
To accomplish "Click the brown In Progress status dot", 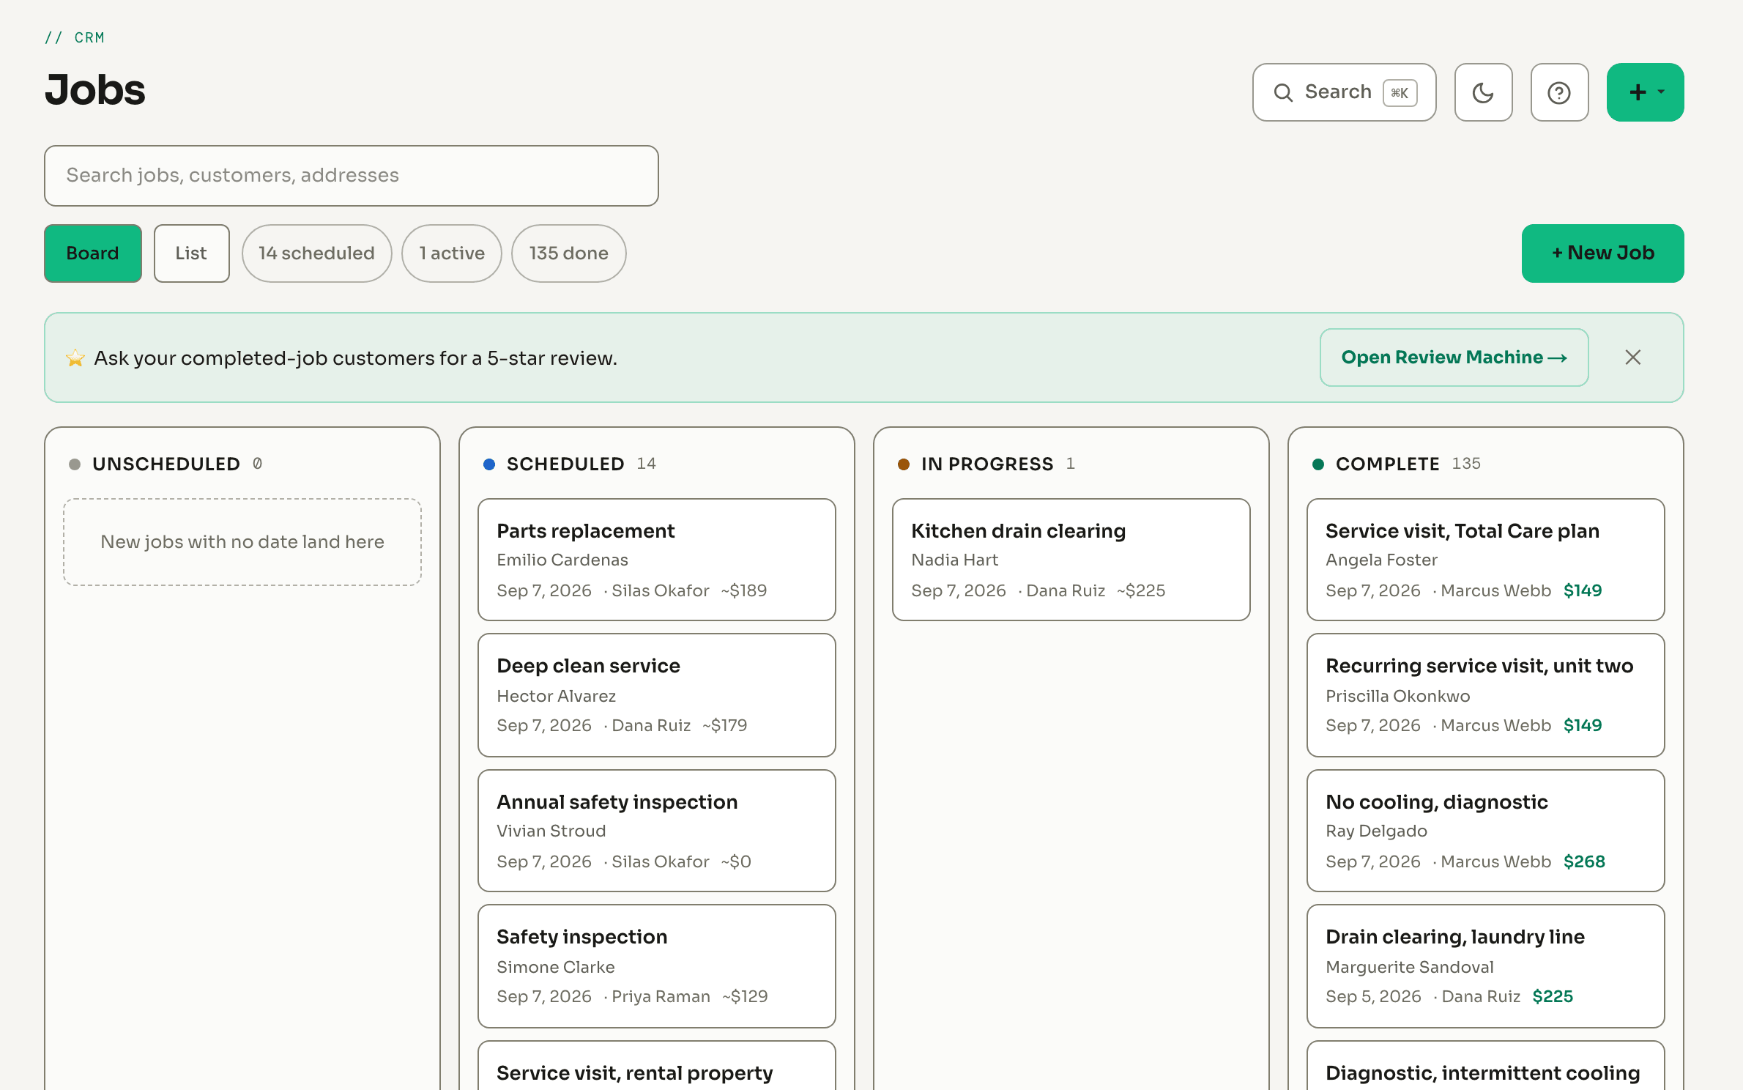I will [x=904, y=464].
